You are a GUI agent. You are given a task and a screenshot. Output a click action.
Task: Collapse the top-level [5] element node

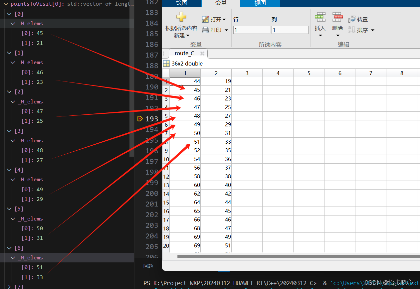pyautogui.click(x=9, y=209)
